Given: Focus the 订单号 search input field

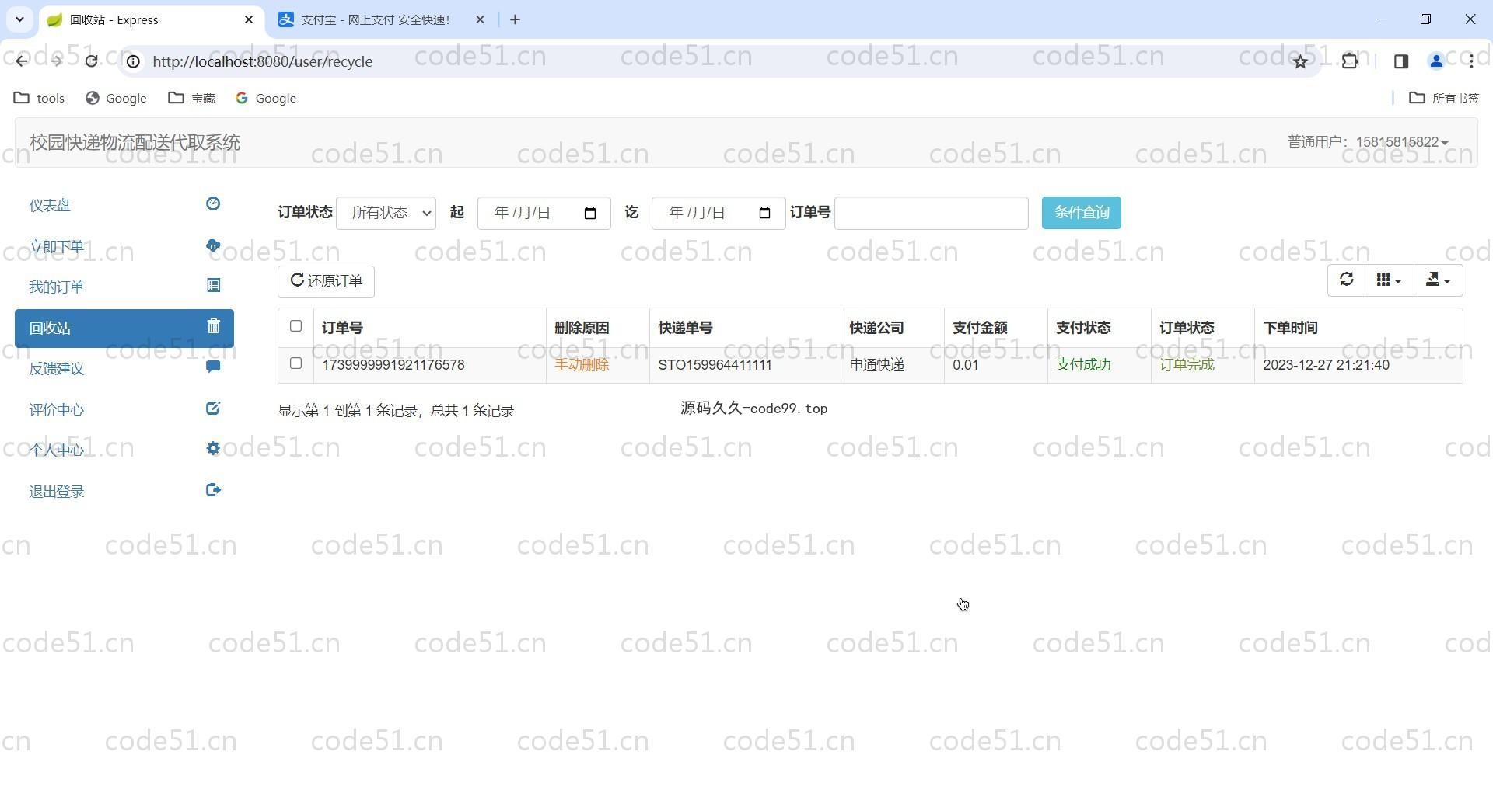Looking at the screenshot, I should (x=931, y=214).
